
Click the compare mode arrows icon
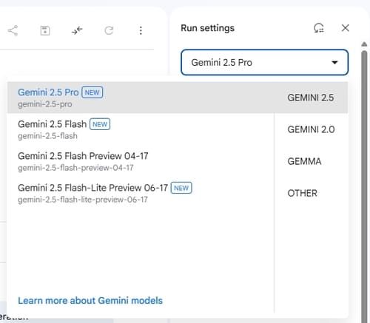click(x=77, y=30)
